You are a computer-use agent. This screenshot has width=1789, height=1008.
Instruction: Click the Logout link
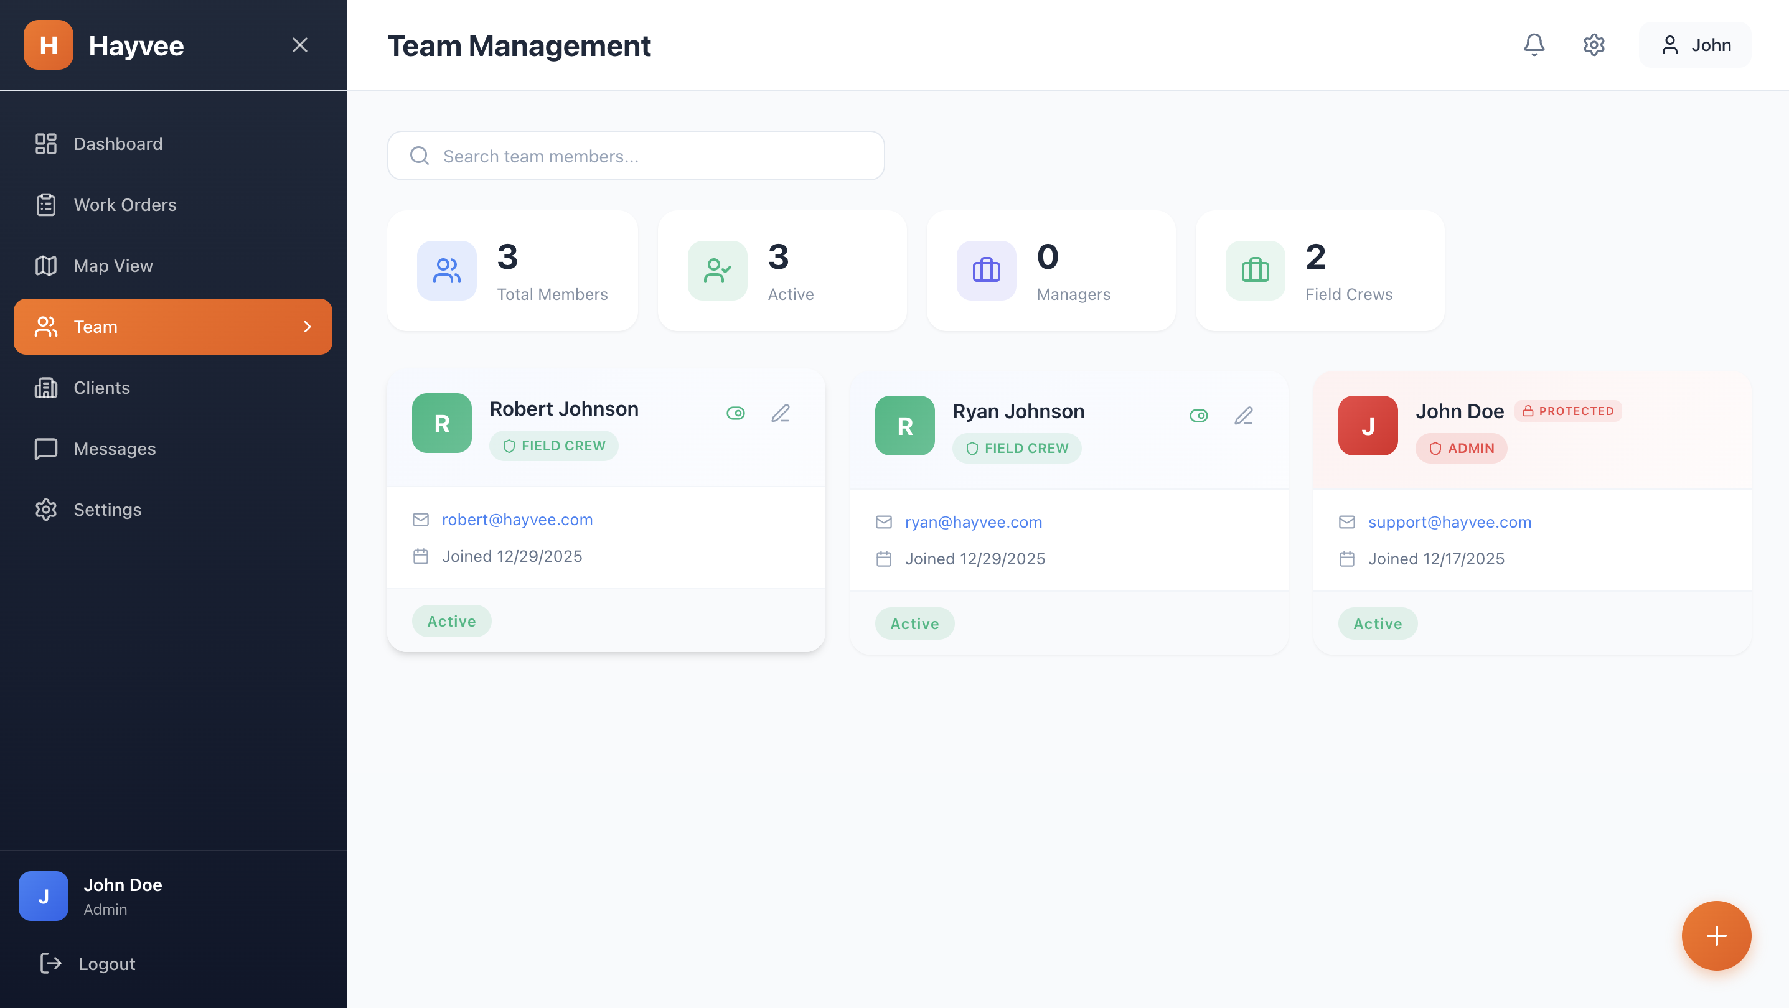[x=106, y=964]
